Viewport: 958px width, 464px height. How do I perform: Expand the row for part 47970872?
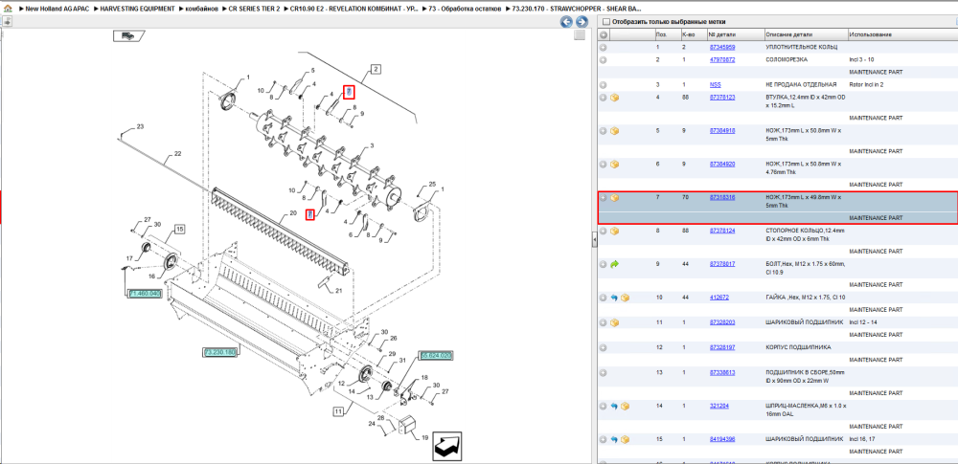(603, 60)
